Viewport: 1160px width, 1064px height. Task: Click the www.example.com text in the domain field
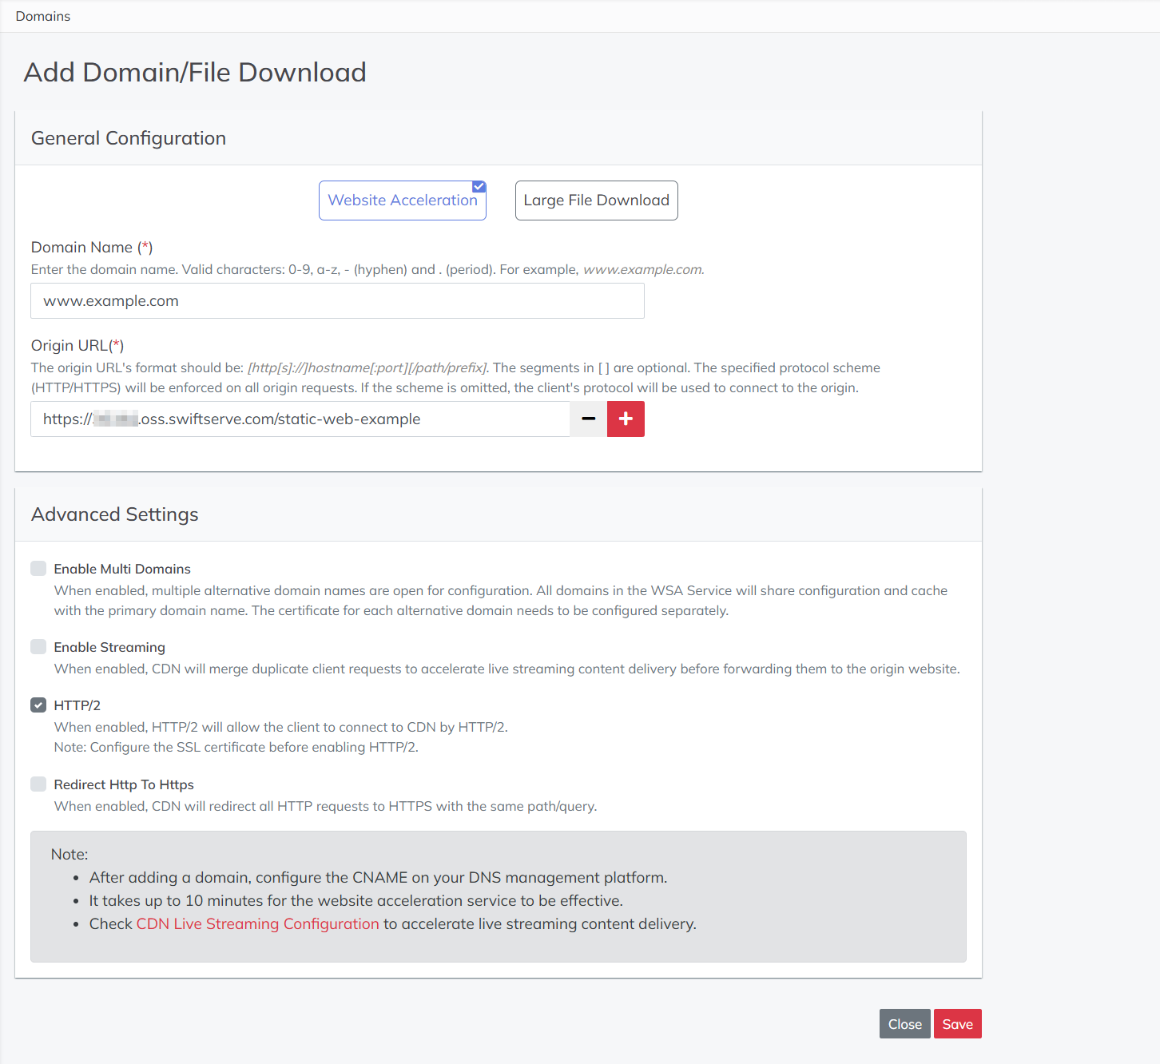110,300
